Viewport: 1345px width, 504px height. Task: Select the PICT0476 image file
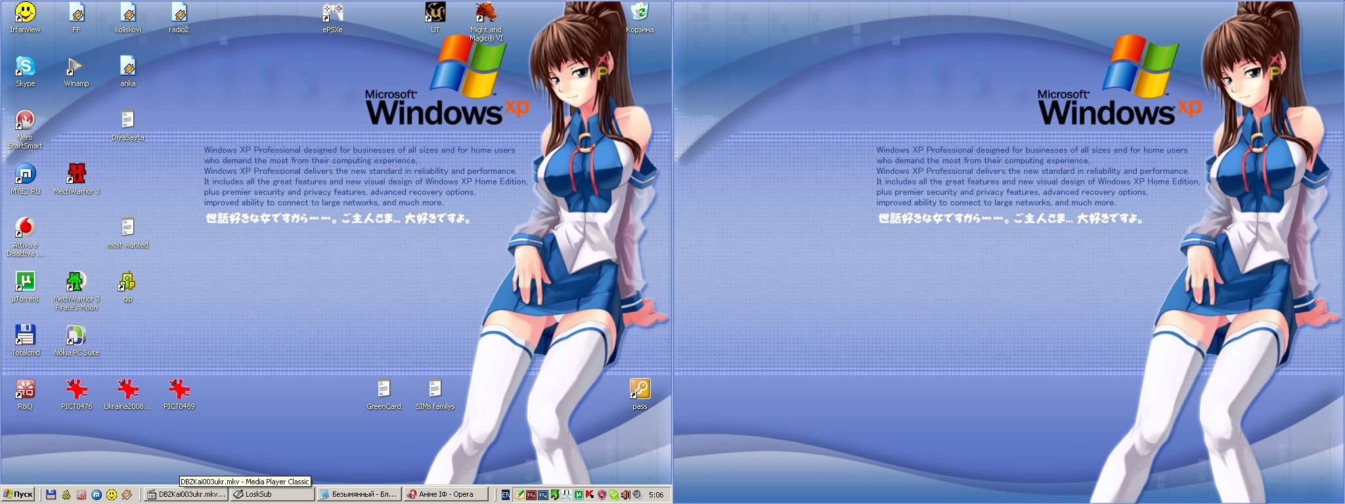pyautogui.click(x=76, y=390)
